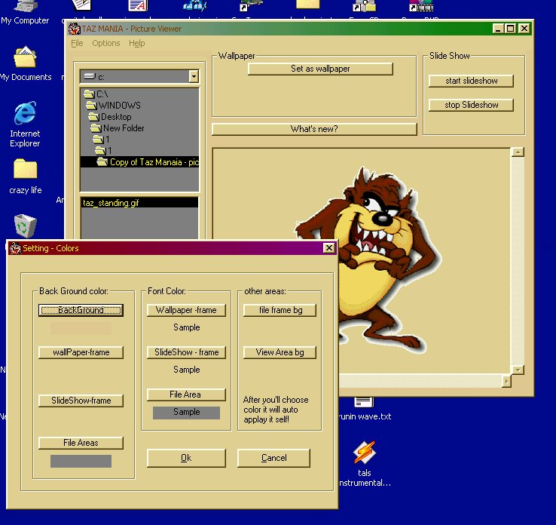Open the File menu

(77, 43)
